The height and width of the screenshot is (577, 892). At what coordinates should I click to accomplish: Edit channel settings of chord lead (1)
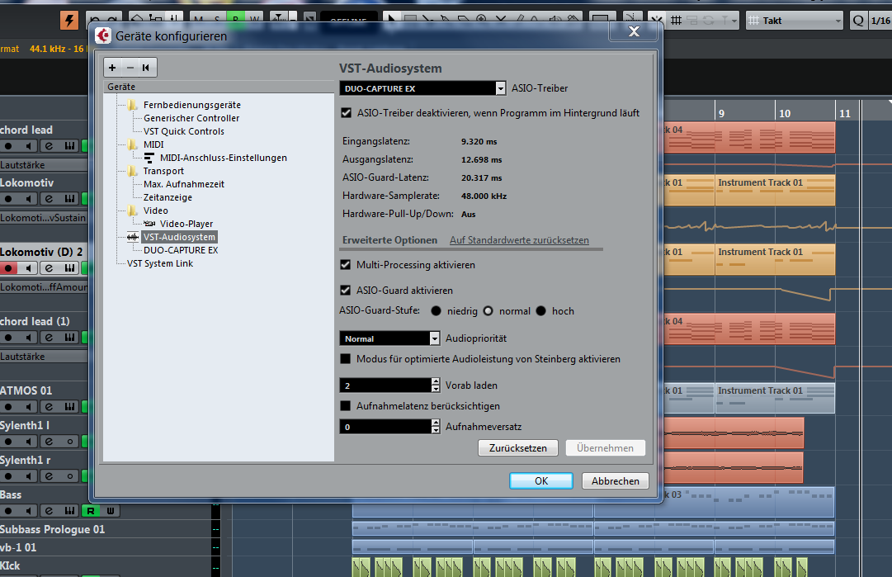point(49,338)
